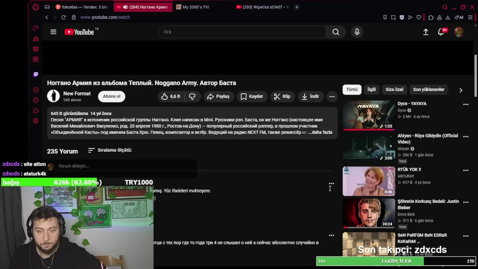Open options for SeN PaRFüM BeN ESRaR video
The image size is (478, 269).
(466, 236)
